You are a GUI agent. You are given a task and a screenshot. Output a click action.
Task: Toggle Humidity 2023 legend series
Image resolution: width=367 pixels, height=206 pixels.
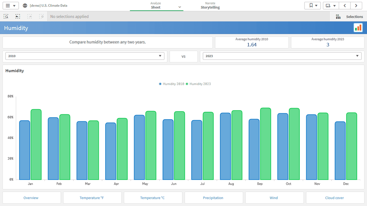(x=198, y=84)
